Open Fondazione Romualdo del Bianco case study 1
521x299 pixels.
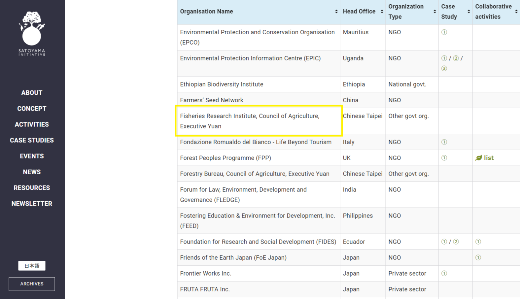click(444, 142)
